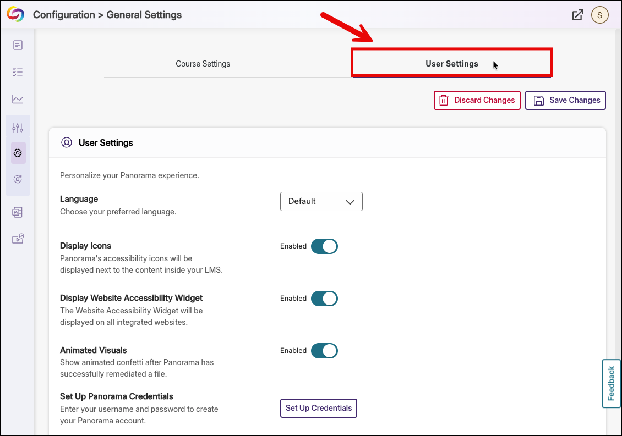Toggle the Display Icons switch
Screen dimensions: 622x436
(x=324, y=246)
